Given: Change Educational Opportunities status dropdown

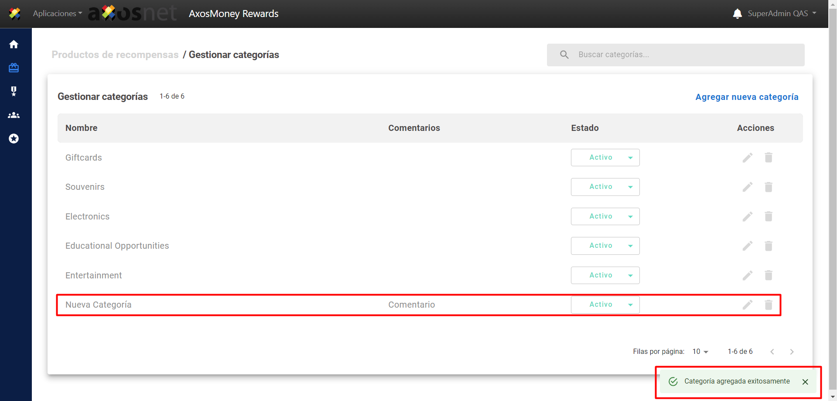Looking at the screenshot, I should coord(605,246).
